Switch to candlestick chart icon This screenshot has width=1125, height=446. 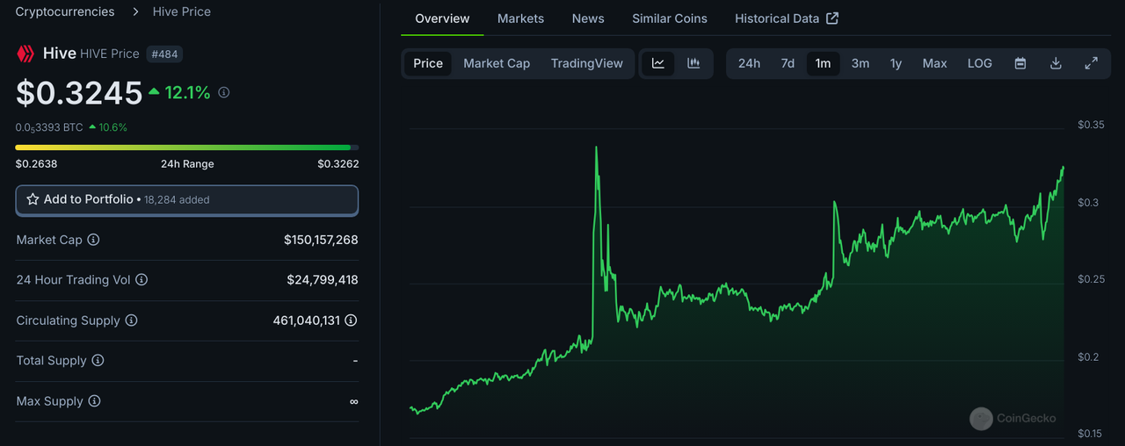click(693, 63)
